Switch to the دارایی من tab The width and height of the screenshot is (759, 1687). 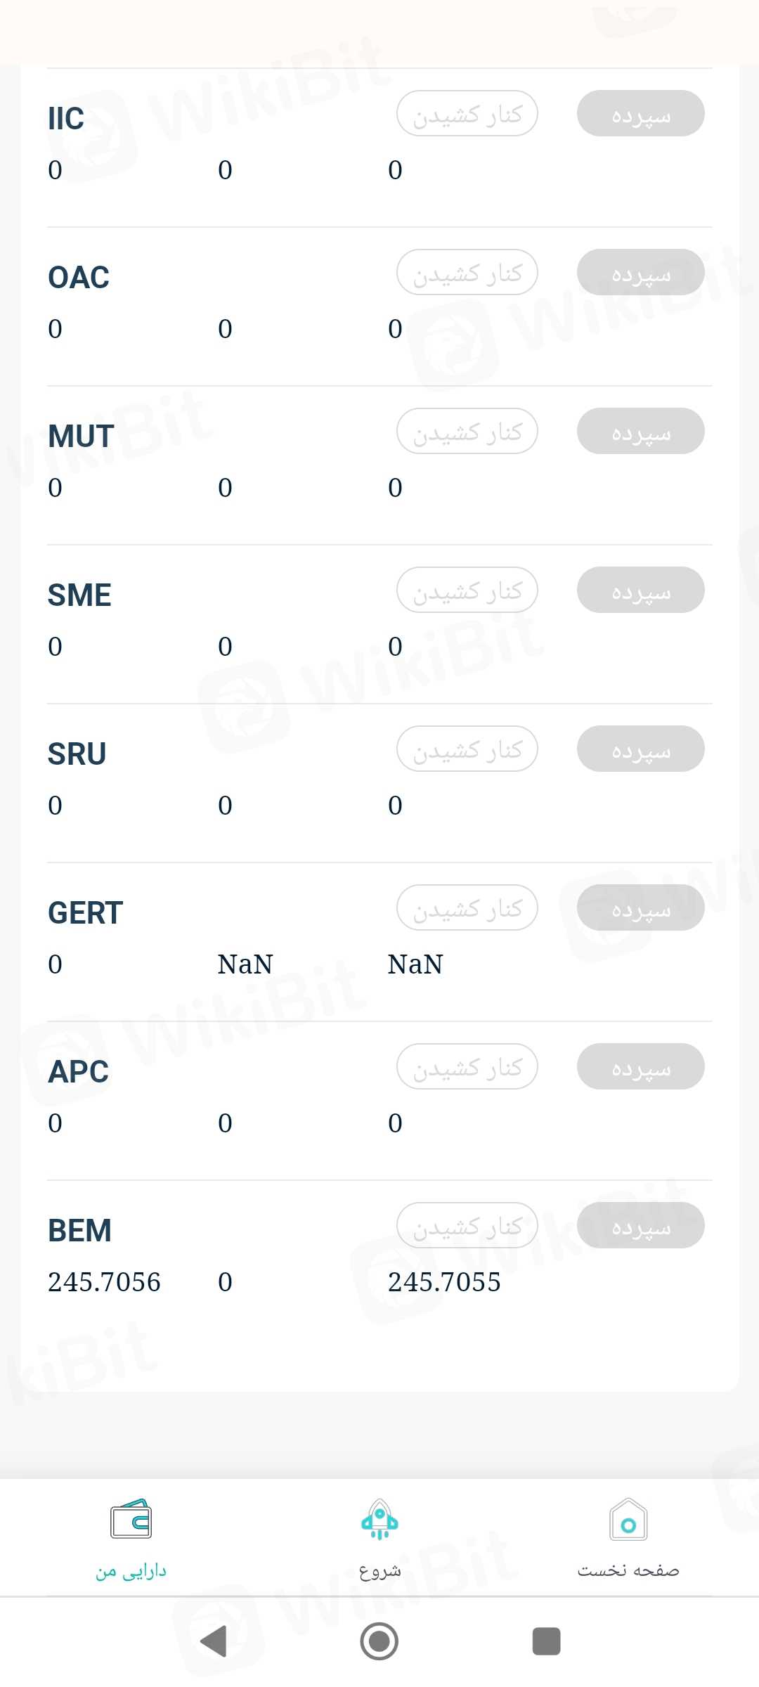tap(131, 1570)
